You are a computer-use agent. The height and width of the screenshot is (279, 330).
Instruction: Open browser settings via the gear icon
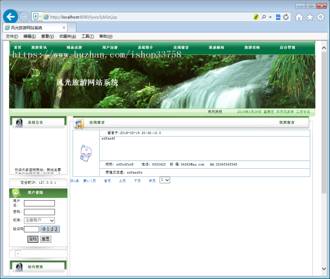(320, 17)
